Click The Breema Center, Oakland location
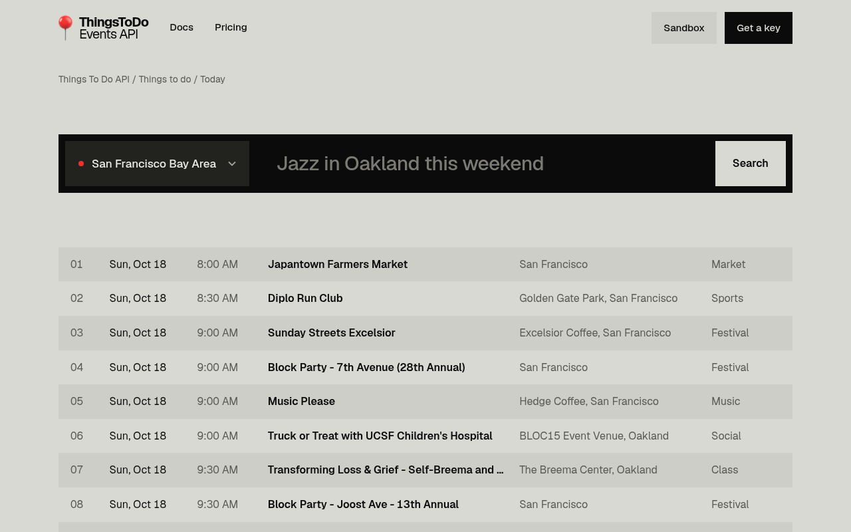 coord(588,470)
